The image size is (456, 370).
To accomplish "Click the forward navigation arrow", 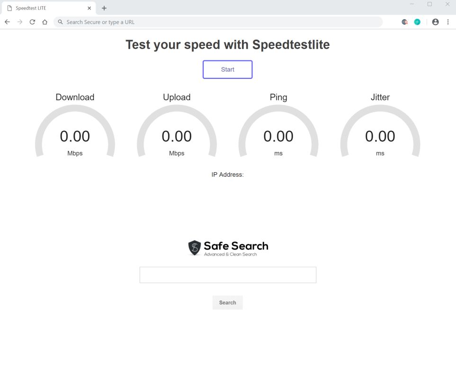I will 20,22.
